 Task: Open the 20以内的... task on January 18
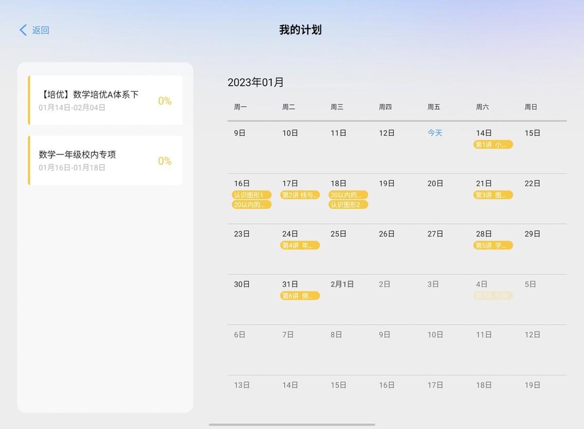(x=348, y=195)
